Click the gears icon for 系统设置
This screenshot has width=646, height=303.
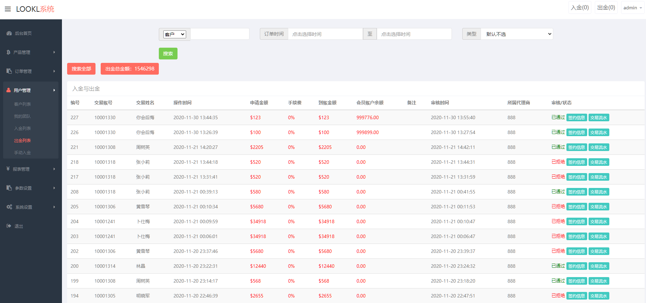pyautogui.click(x=9, y=207)
